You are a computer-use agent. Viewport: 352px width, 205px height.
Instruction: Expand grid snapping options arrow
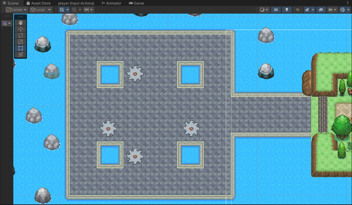tap(80, 10)
